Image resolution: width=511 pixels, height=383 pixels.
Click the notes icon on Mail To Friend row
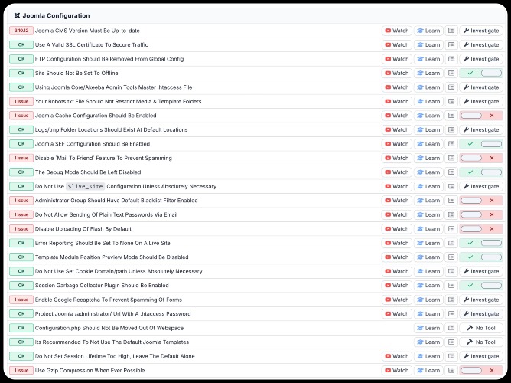[451, 159]
